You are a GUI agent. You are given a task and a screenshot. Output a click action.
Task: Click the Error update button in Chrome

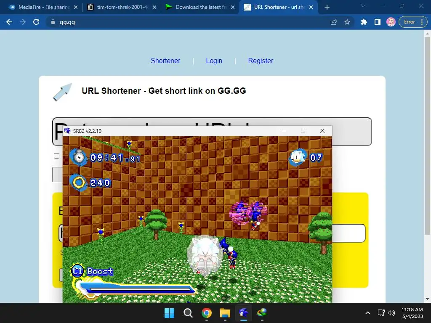pos(413,22)
